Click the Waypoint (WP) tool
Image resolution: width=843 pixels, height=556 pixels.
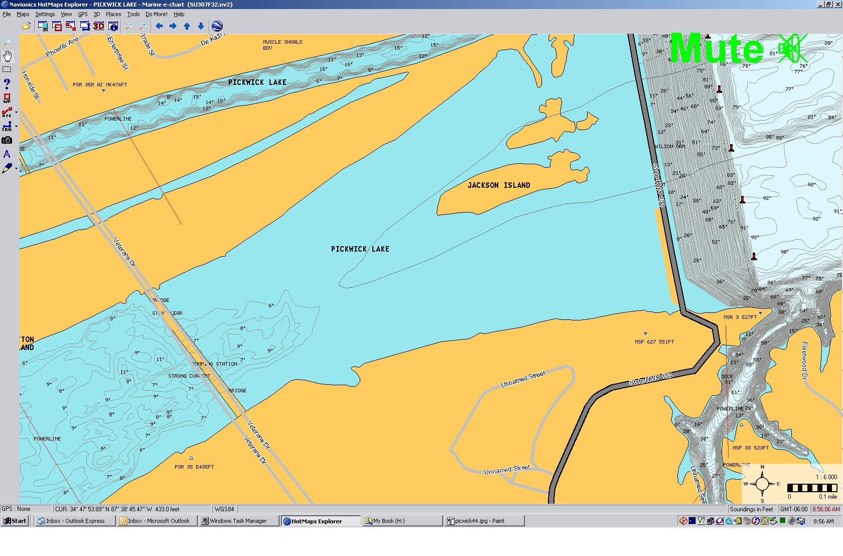click(x=7, y=98)
